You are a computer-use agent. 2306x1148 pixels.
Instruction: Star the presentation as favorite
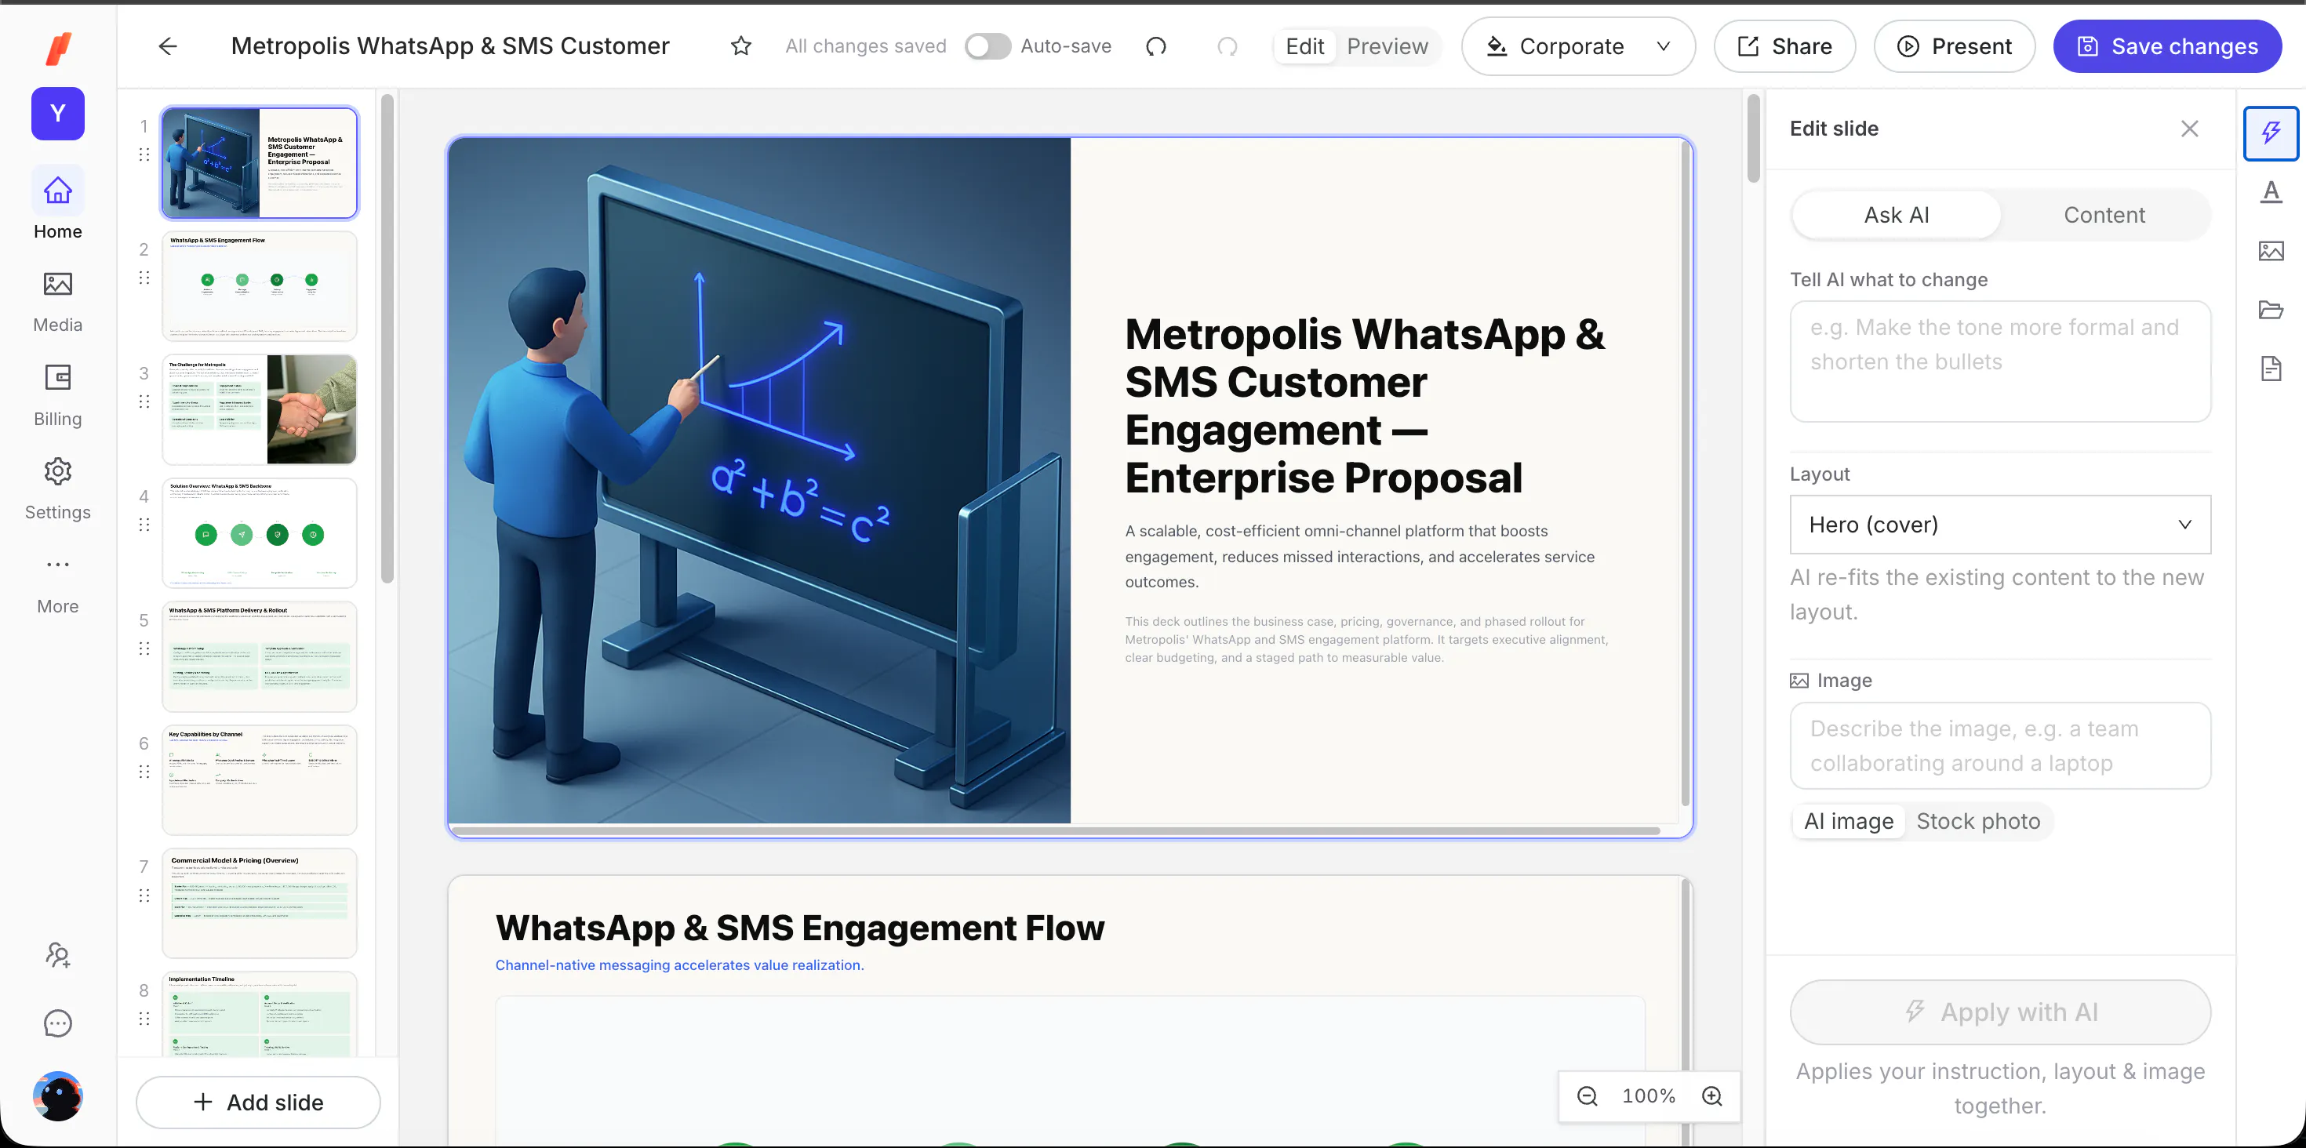pyautogui.click(x=740, y=45)
